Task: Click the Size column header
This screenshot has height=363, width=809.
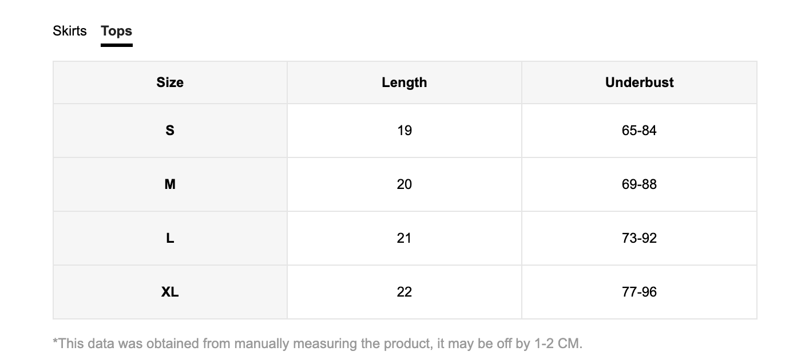Action: click(x=170, y=82)
